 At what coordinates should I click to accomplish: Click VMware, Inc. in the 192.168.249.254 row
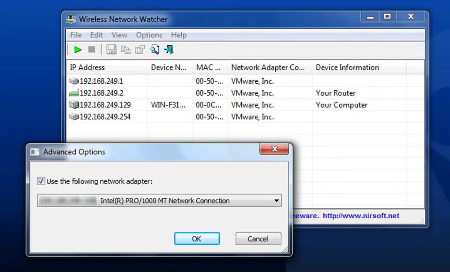click(x=252, y=117)
